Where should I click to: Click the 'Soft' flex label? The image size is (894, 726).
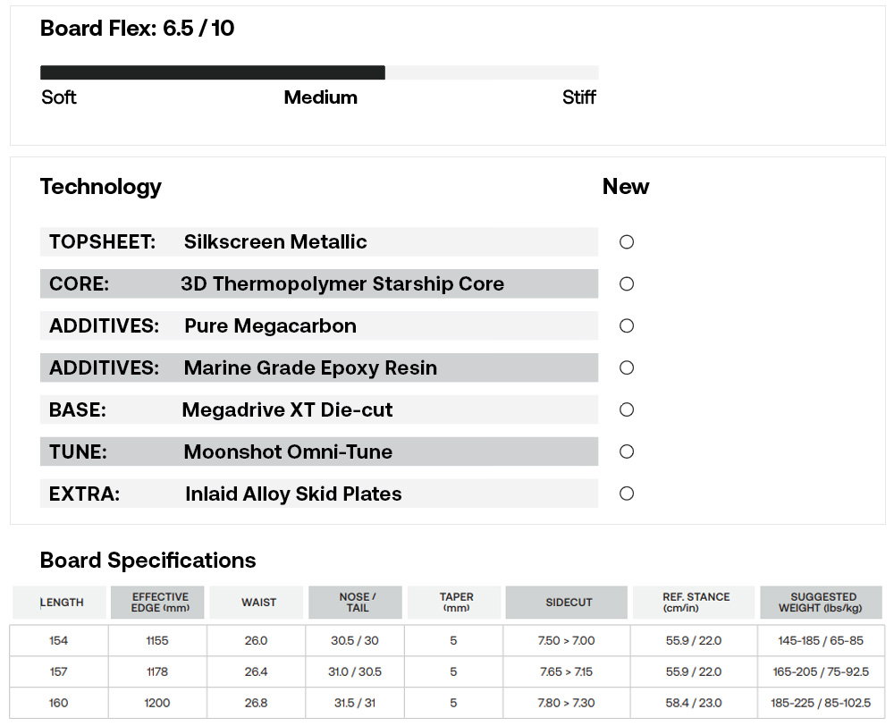pyautogui.click(x=59, y=97)
